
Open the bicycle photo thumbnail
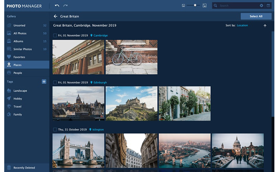(x=131, y=57)
